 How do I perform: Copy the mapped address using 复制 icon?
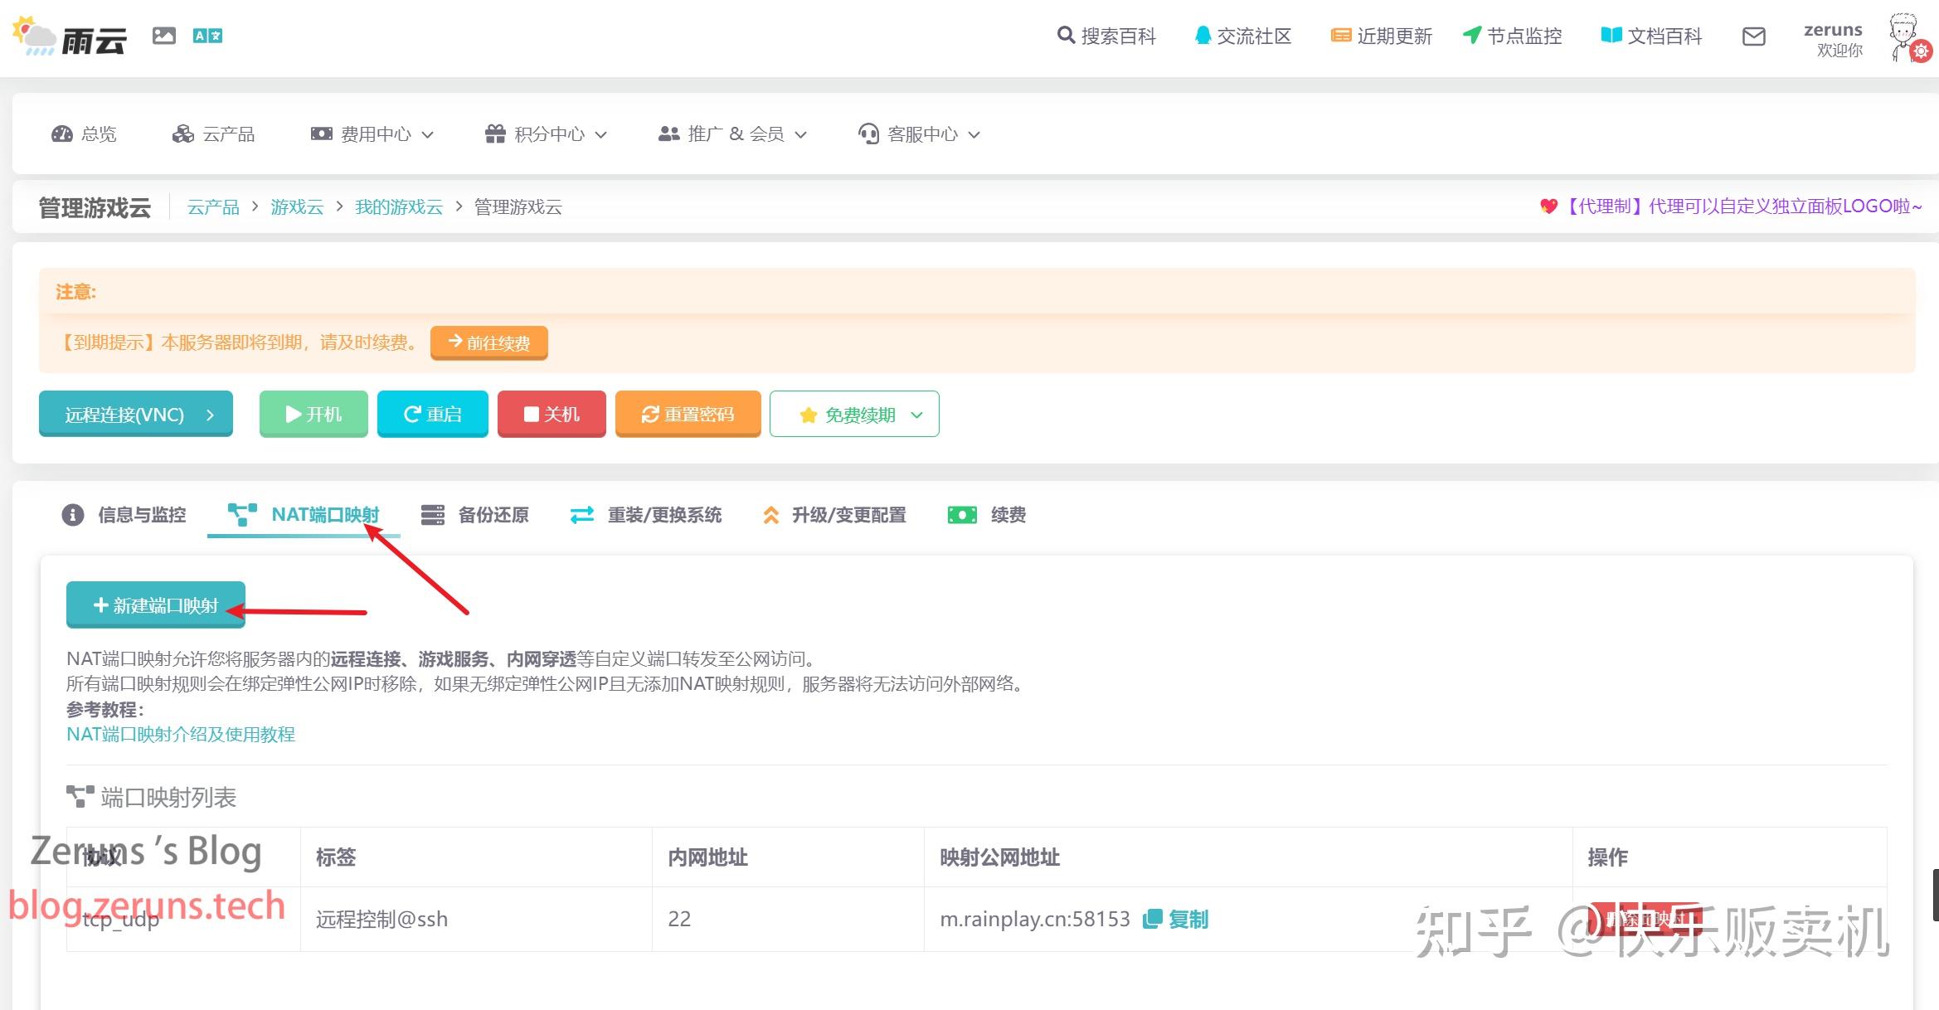click(x=1153, y=919)
